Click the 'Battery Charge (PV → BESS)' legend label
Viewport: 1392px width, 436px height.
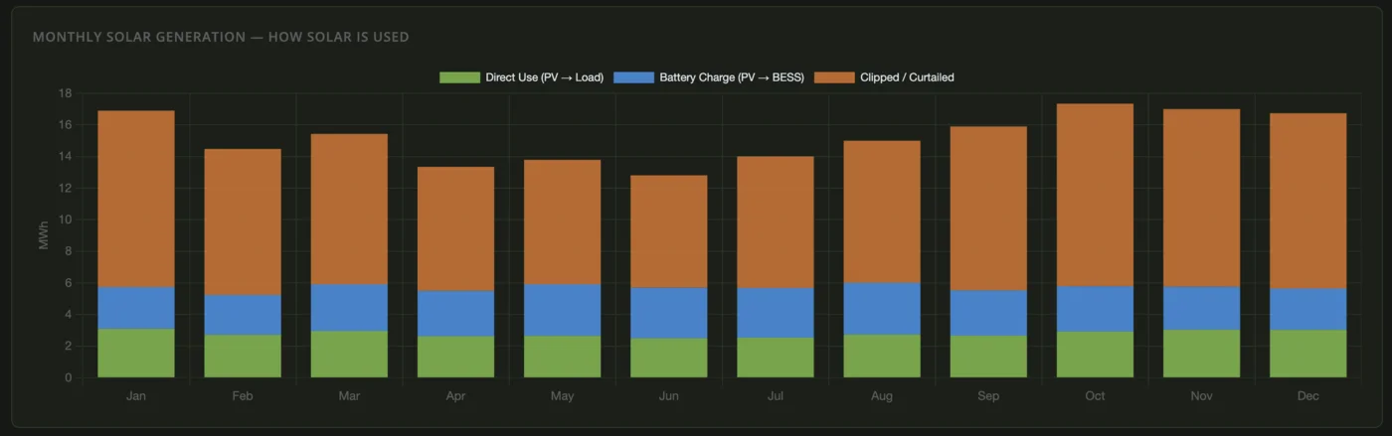[732, 77]
